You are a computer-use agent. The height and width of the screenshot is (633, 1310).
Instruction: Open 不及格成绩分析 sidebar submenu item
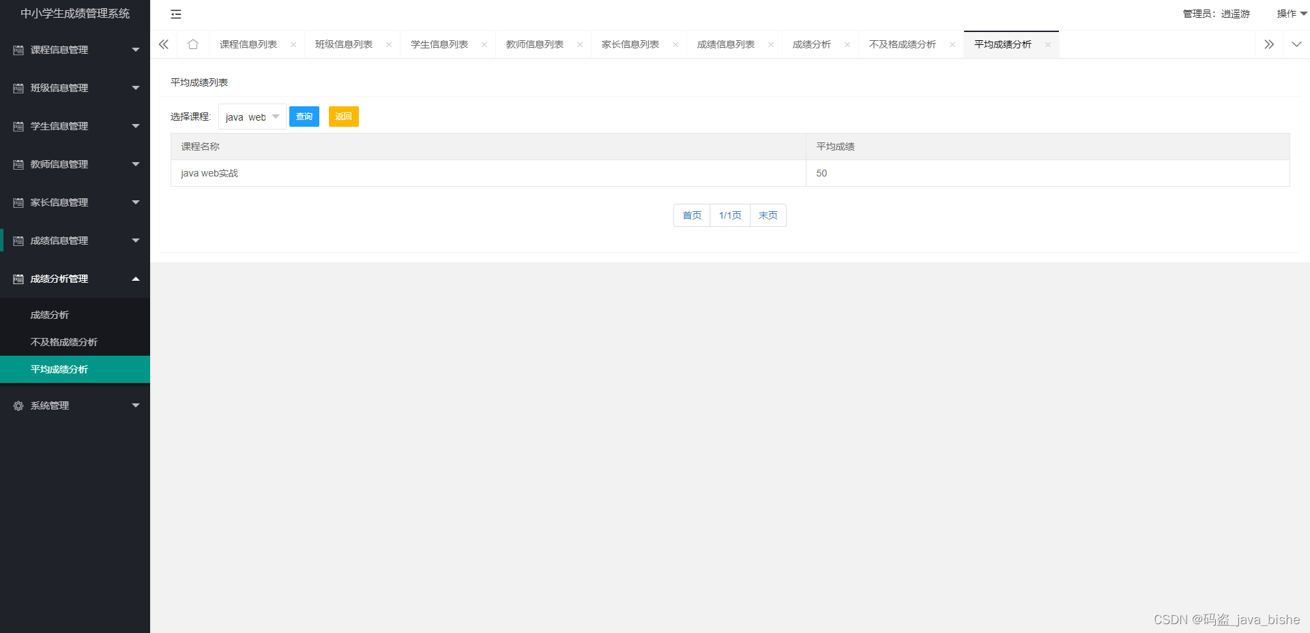(75, 342)
